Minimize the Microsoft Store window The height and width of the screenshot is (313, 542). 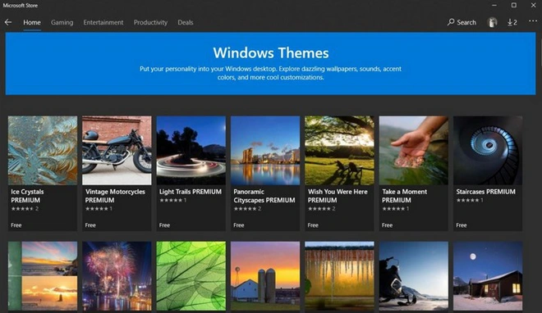tap(494, 5)
